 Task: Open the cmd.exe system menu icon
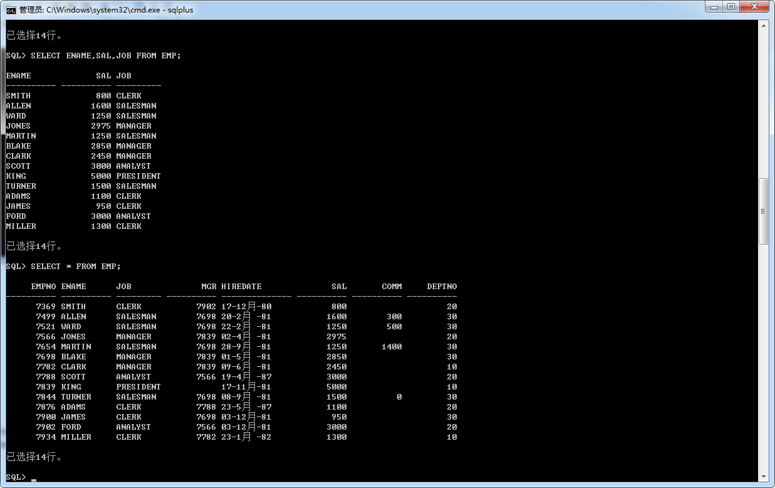[11, 9]
